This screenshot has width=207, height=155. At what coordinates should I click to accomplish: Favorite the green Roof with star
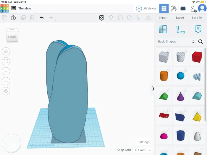[169, 90]
